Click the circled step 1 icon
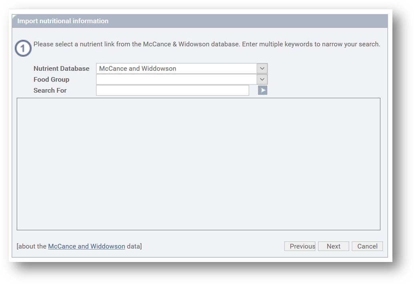This screenshot has height=284, width=414. (x=23, y=49)
